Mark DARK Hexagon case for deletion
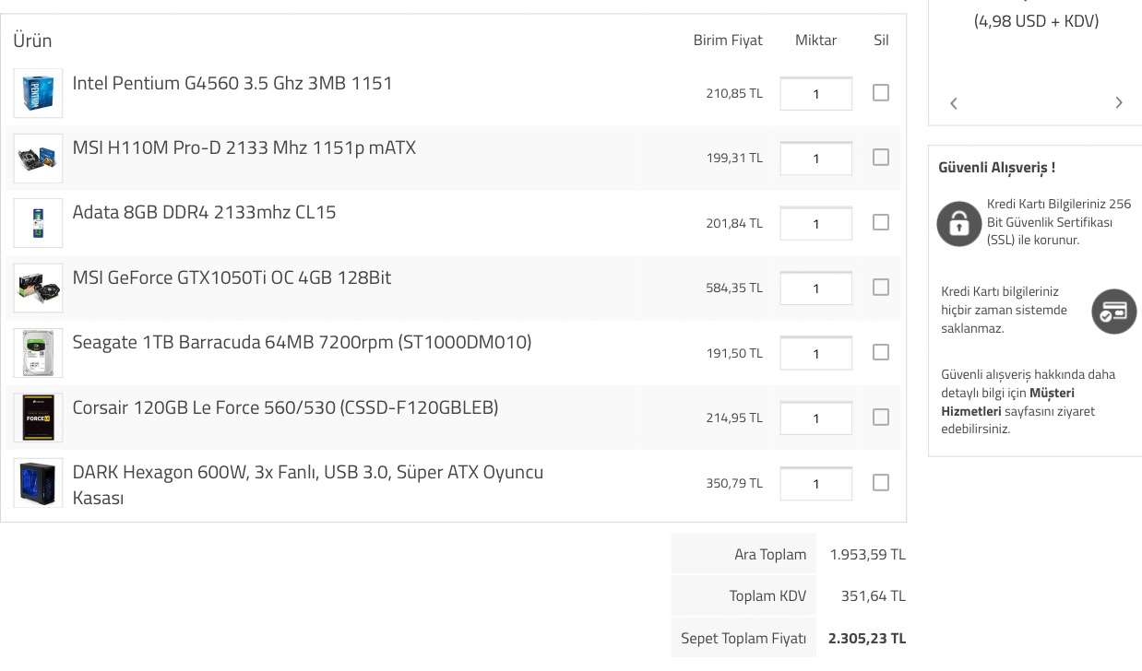1142x671 pixels. point(881,483)
